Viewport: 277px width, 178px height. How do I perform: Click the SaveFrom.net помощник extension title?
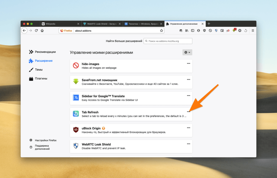point(100,80)
